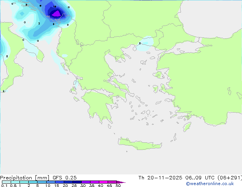Image resolution: width=242 pixels, height=187 pixels.
Task: Click the 5–10 mm legend swatch
Action: pyautogui.click(x=42, y=182)
